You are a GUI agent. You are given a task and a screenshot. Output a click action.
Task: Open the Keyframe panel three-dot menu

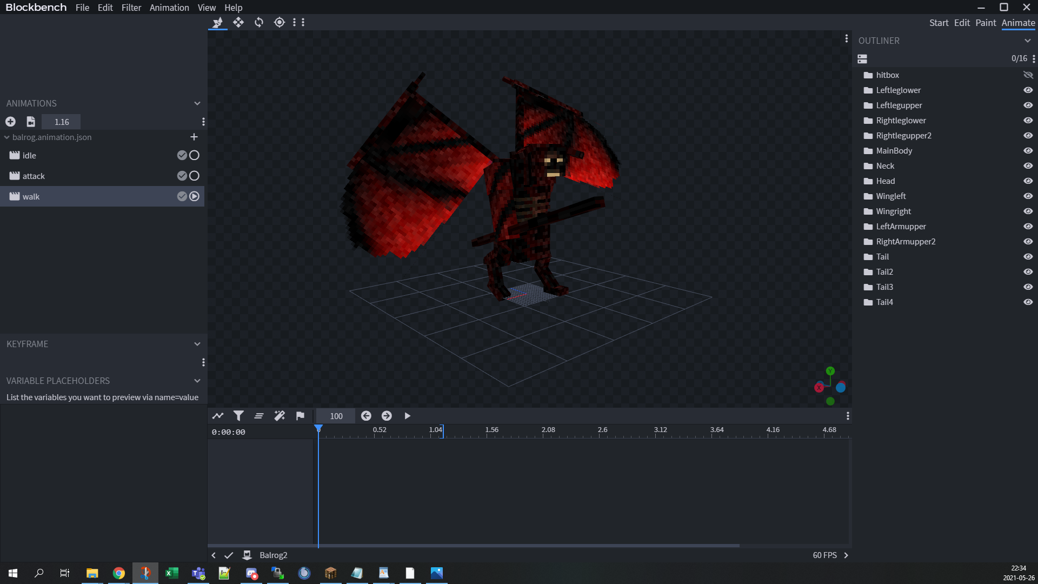(x=203, y=362)
